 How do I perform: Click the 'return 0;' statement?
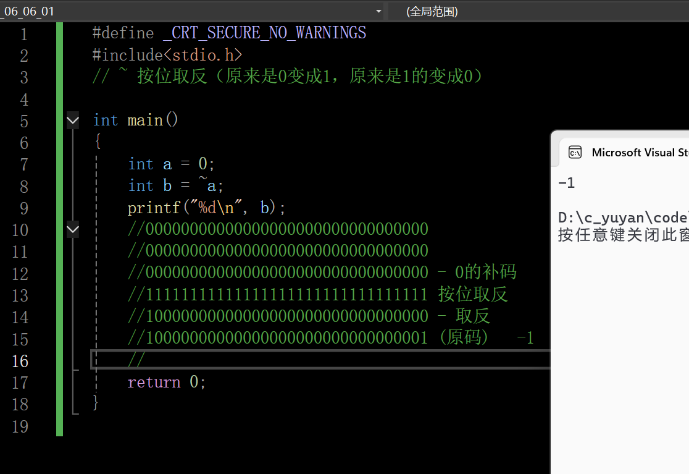pyautogui.click(x=167, y=382)
